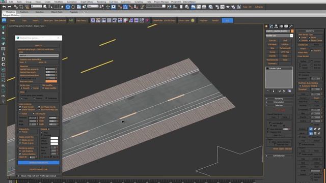Click the TurboSmooth modifier button
Screen dimensions: 326x183
(285, 48)
